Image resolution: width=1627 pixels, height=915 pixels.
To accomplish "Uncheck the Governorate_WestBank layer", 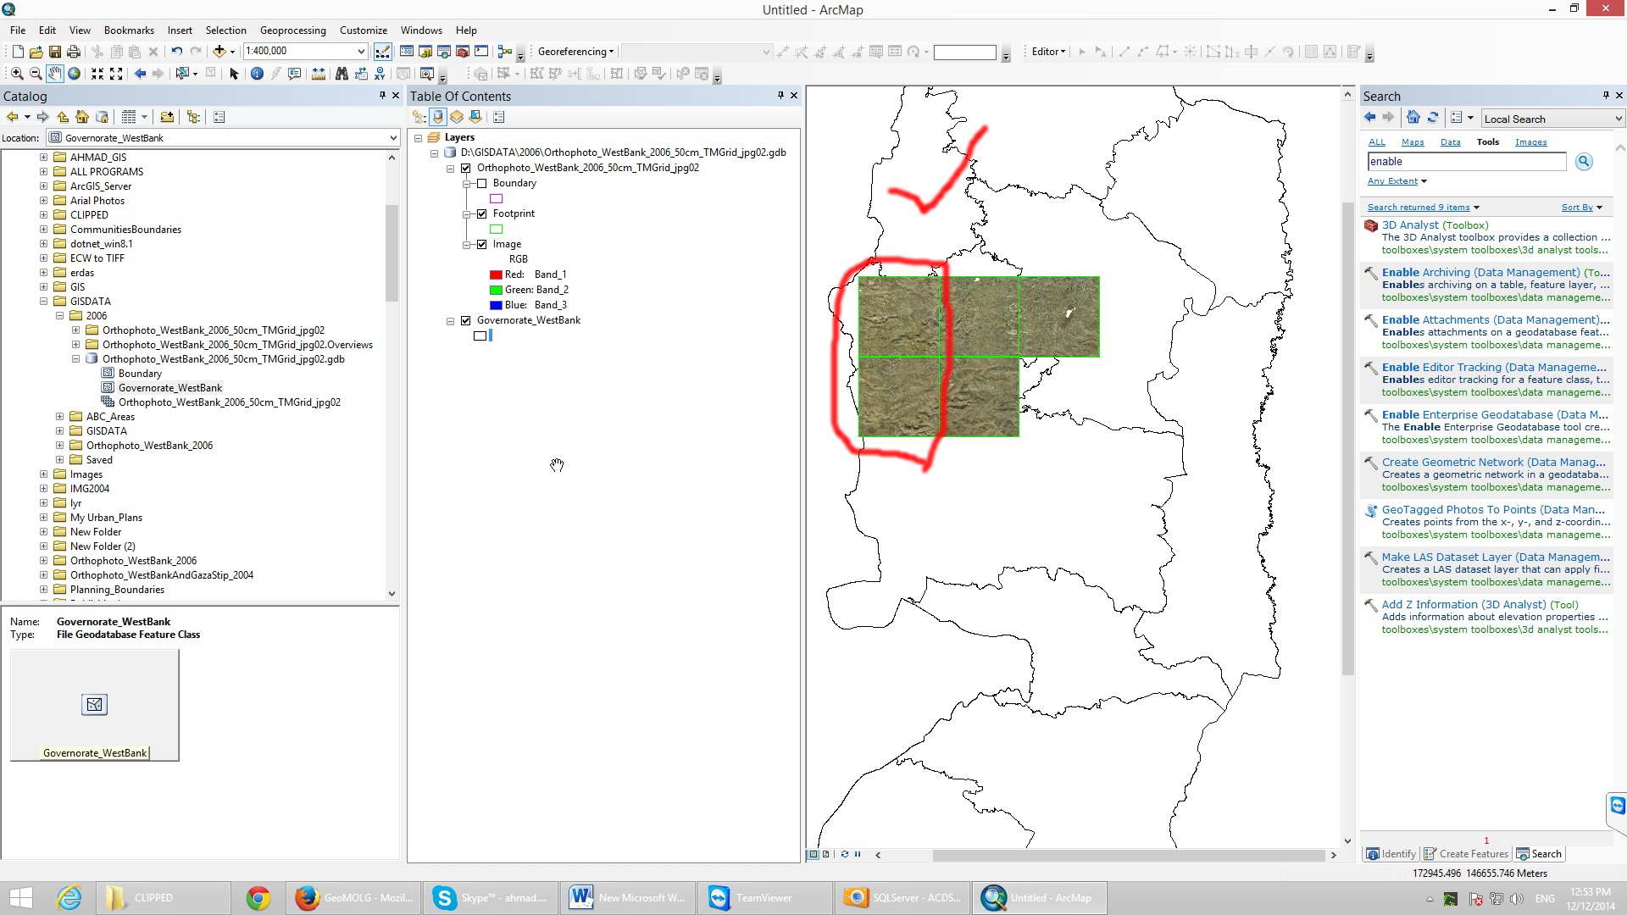I will click(465, 320).
